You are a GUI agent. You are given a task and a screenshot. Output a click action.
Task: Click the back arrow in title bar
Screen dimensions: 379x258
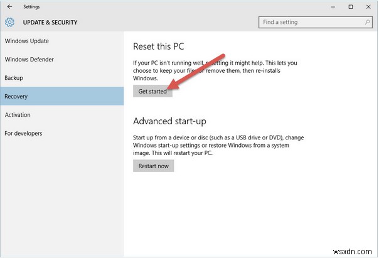tap(9, 7)
